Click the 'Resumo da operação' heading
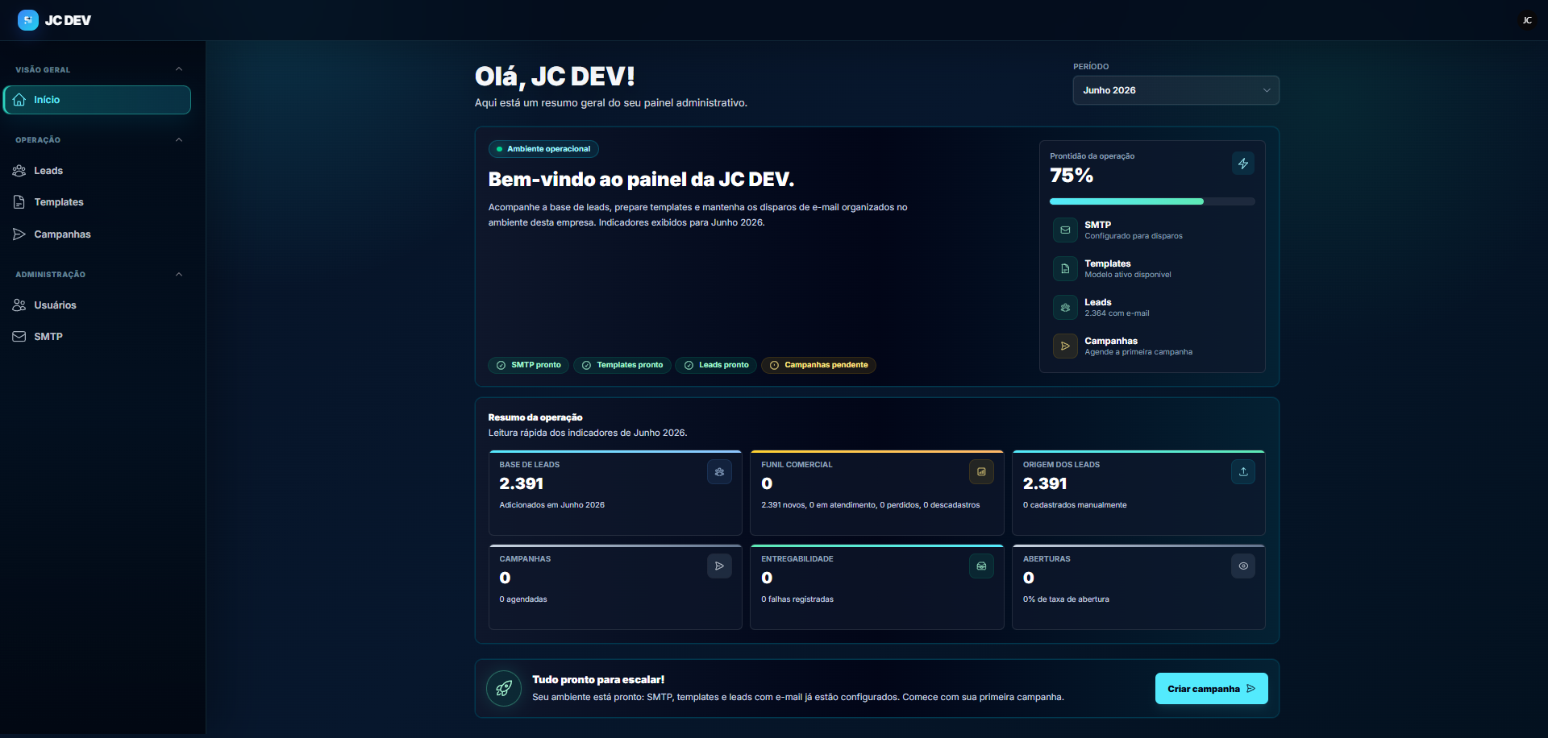Image resolution: width=1548 pixels, height=738 pixels. point(535,417)
